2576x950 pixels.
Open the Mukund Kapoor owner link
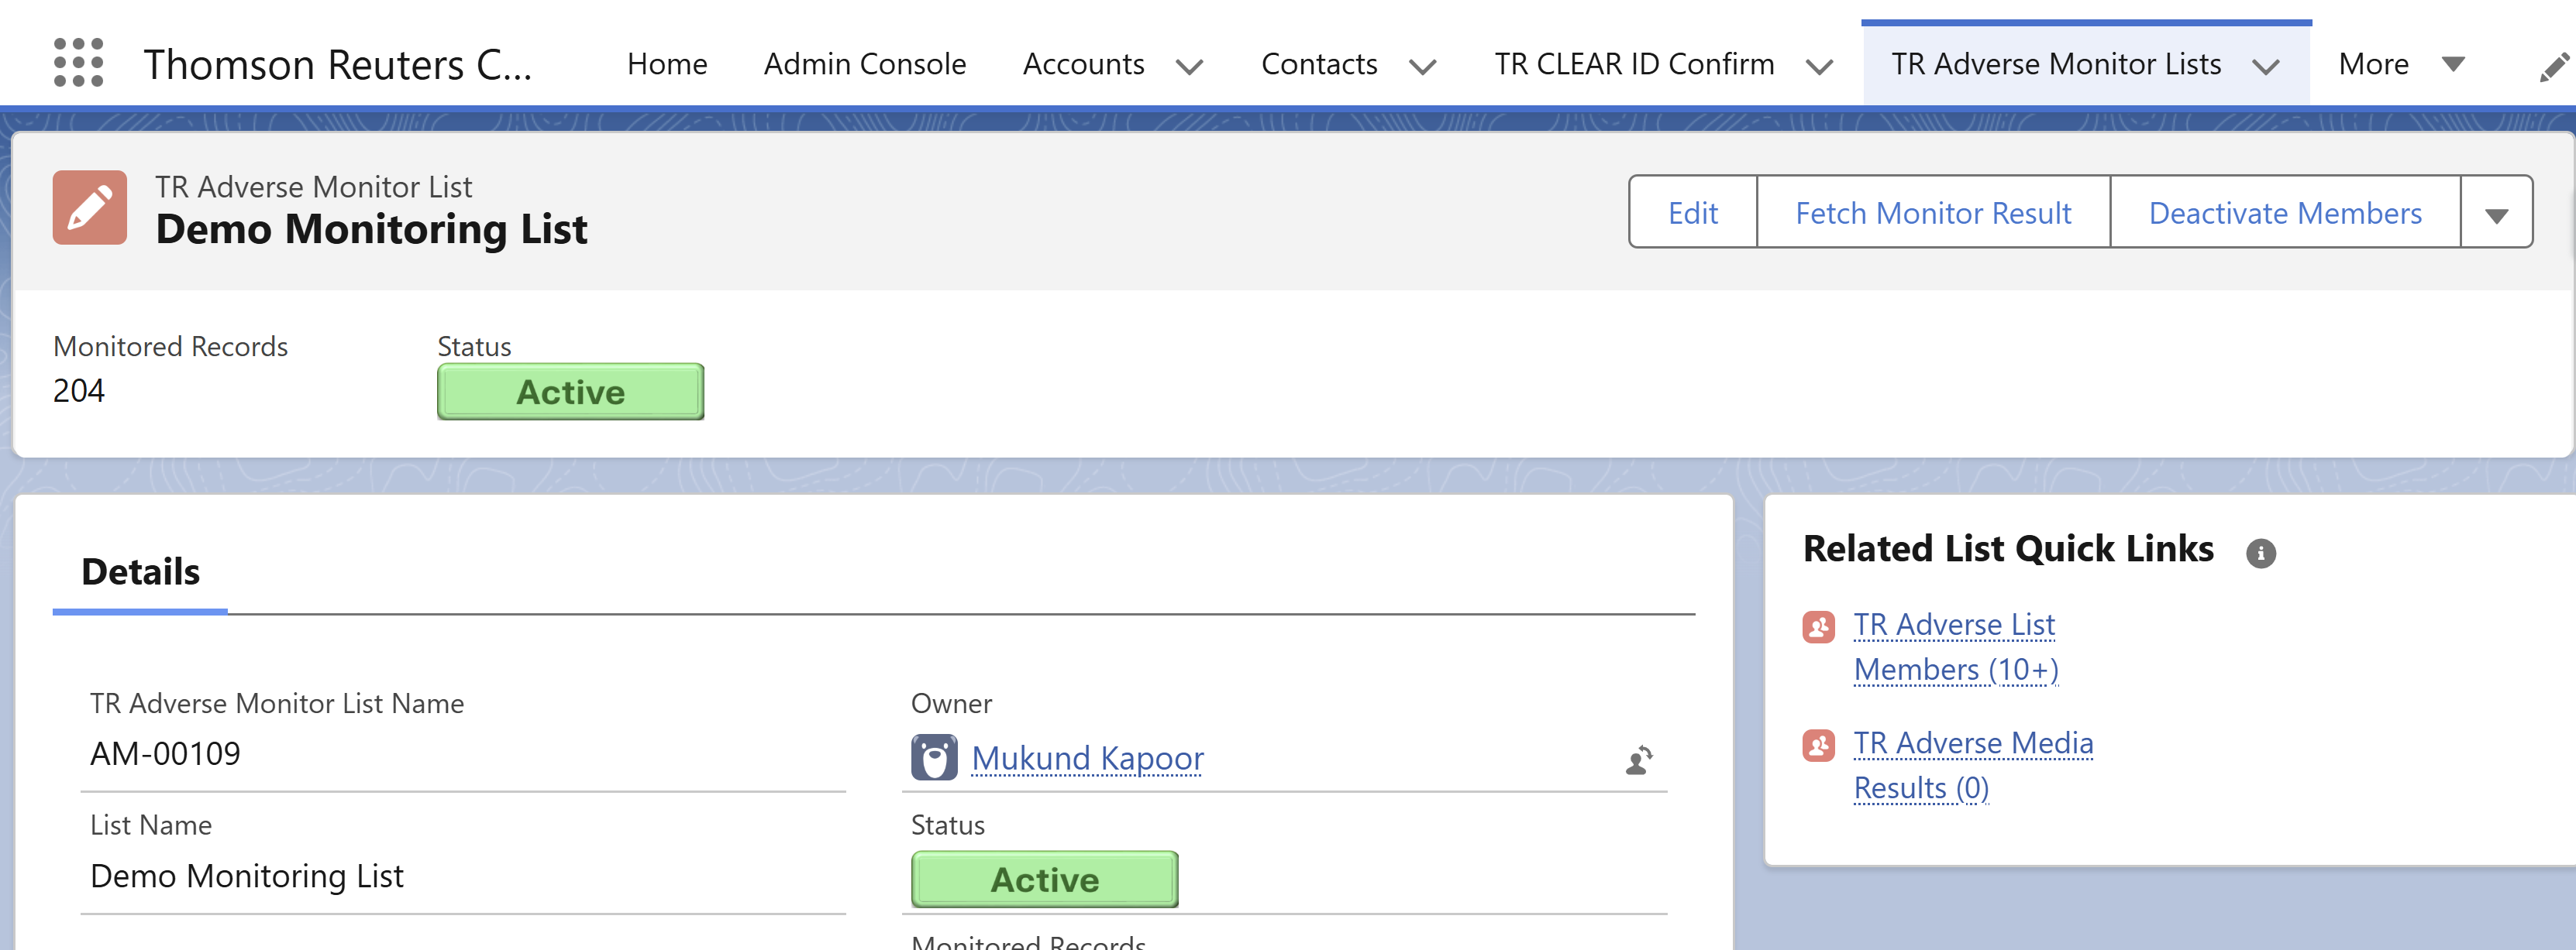pyautogui.click(x=1087, y=758)
